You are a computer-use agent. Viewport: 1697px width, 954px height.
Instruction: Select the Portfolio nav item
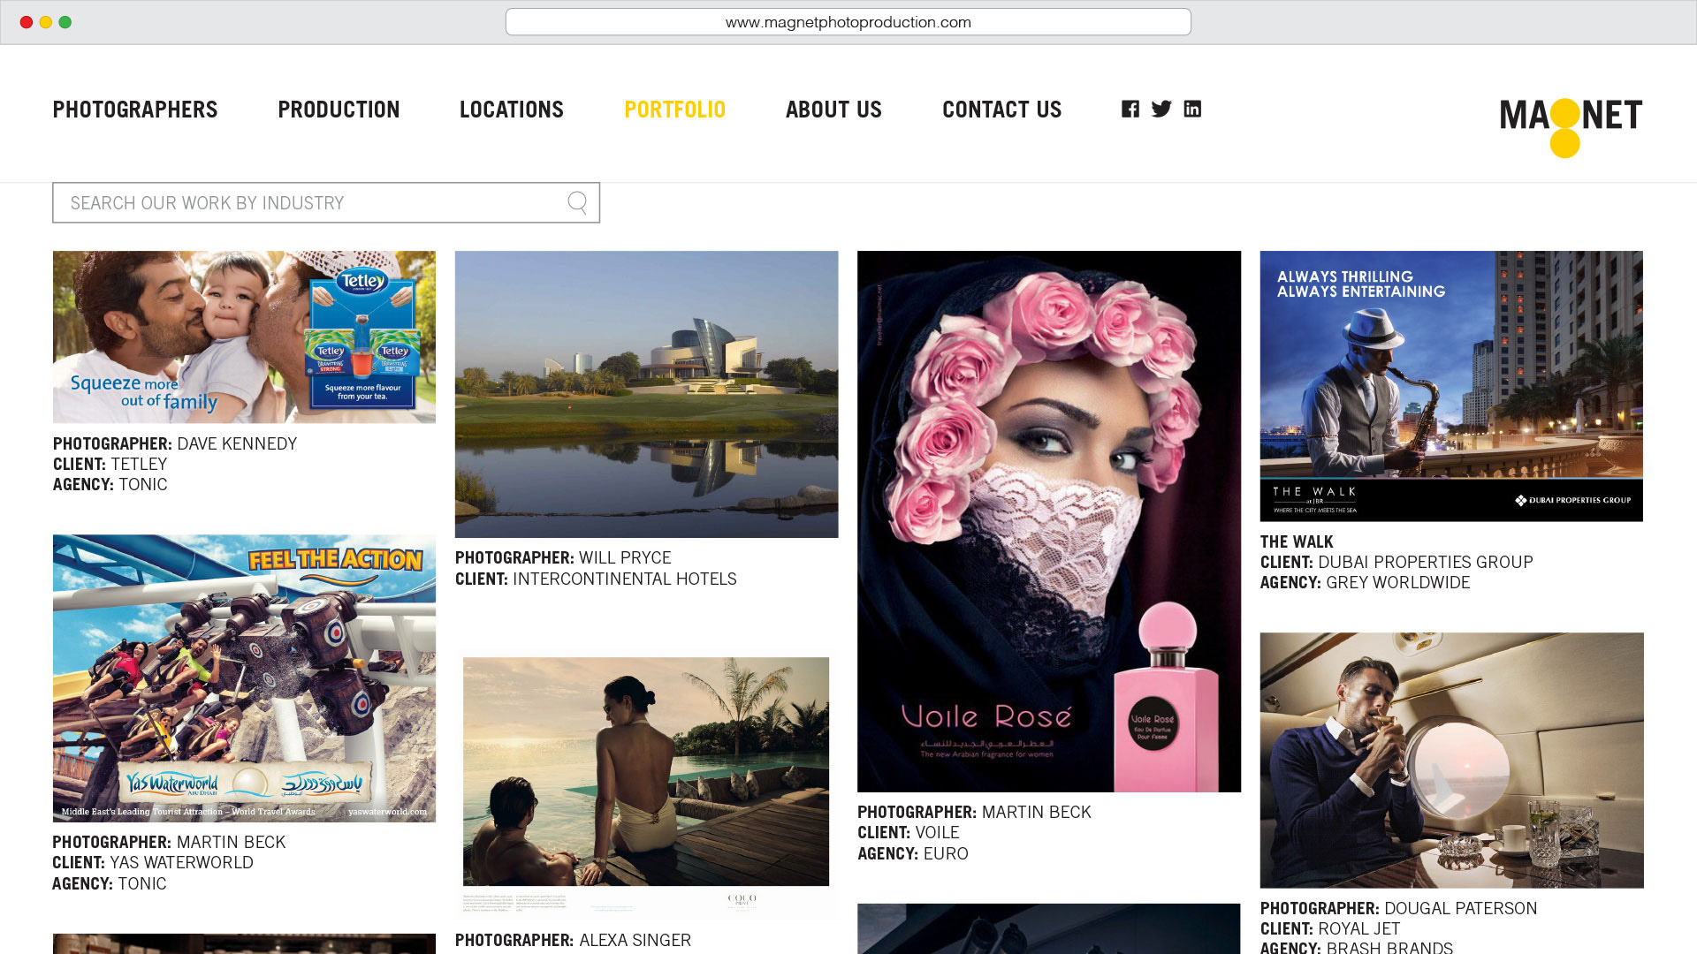coord(675,110)
